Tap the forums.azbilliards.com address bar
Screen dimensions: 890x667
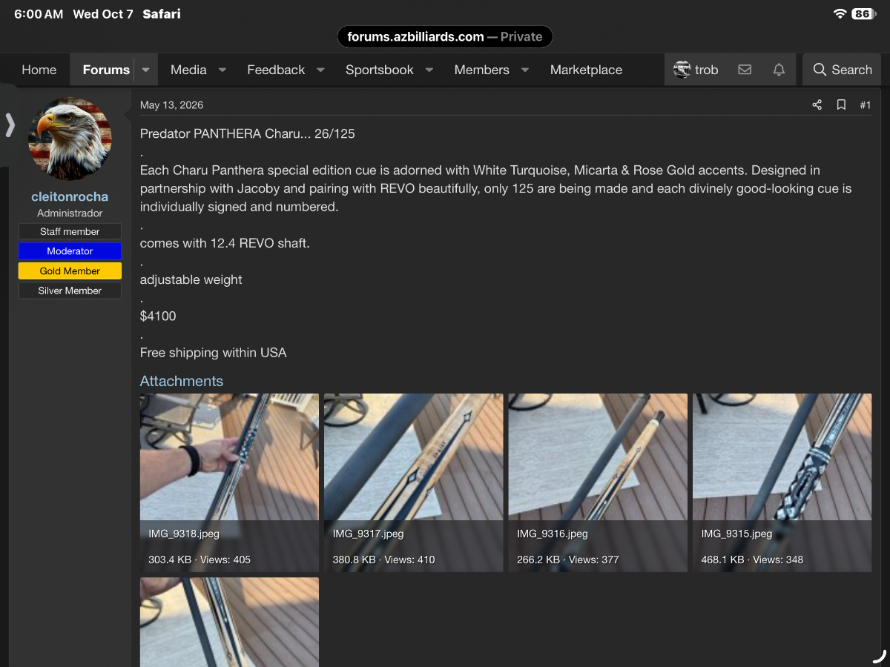(x=445, y=37)
